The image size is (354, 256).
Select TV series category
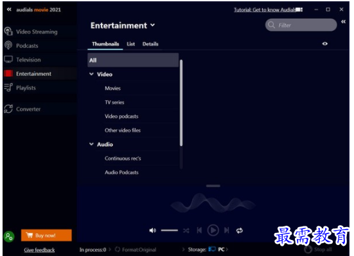click(114, 102)
